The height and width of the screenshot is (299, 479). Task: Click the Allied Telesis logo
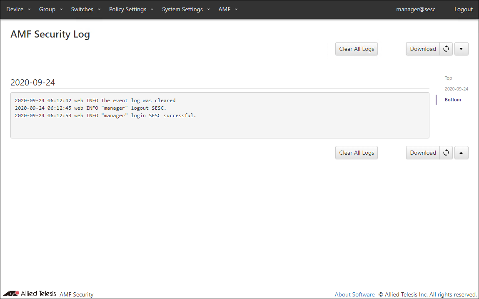(29, 294)
